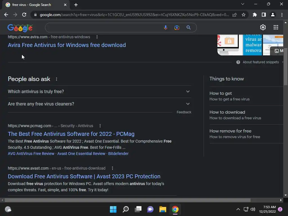The width and height of the screenshot is (288, 216).
Task: Expand 'Are there any free virus cleaners?'
Action: click(x=100, y=104)
